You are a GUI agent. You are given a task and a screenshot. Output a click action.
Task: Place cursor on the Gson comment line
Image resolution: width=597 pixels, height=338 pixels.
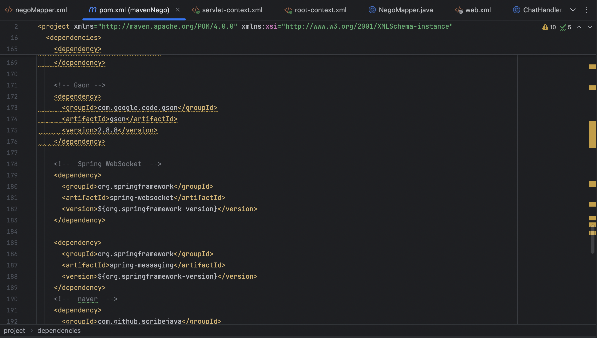click(80, 85)
